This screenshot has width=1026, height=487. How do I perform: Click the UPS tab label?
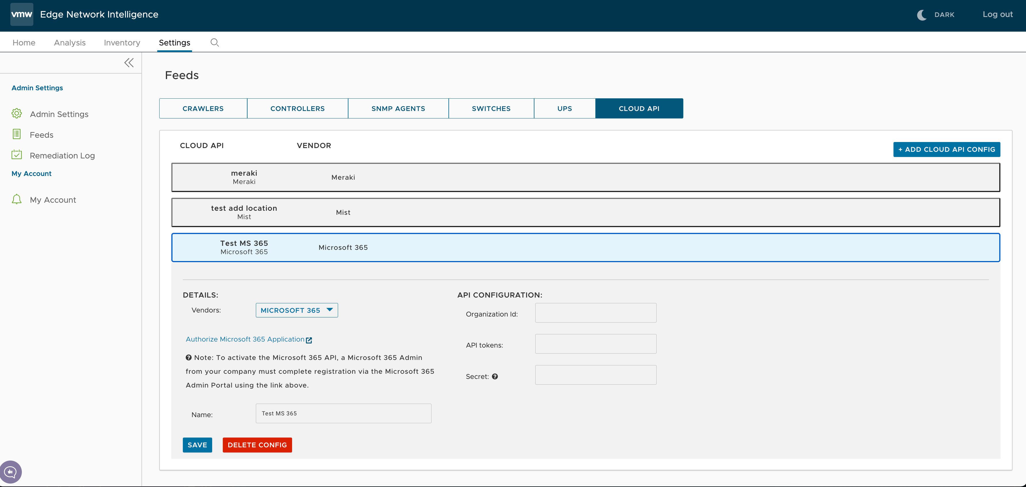point(565,108)
